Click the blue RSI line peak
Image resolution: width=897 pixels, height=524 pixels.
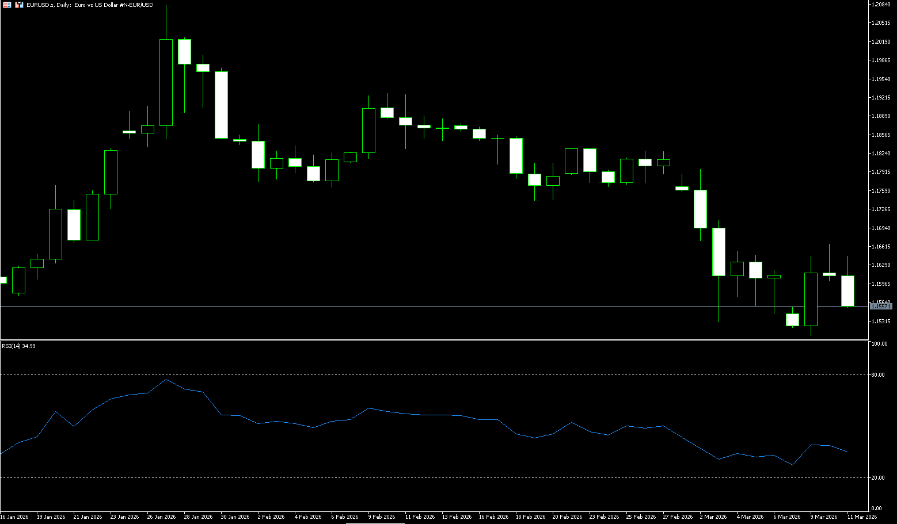tap(166, 380)
